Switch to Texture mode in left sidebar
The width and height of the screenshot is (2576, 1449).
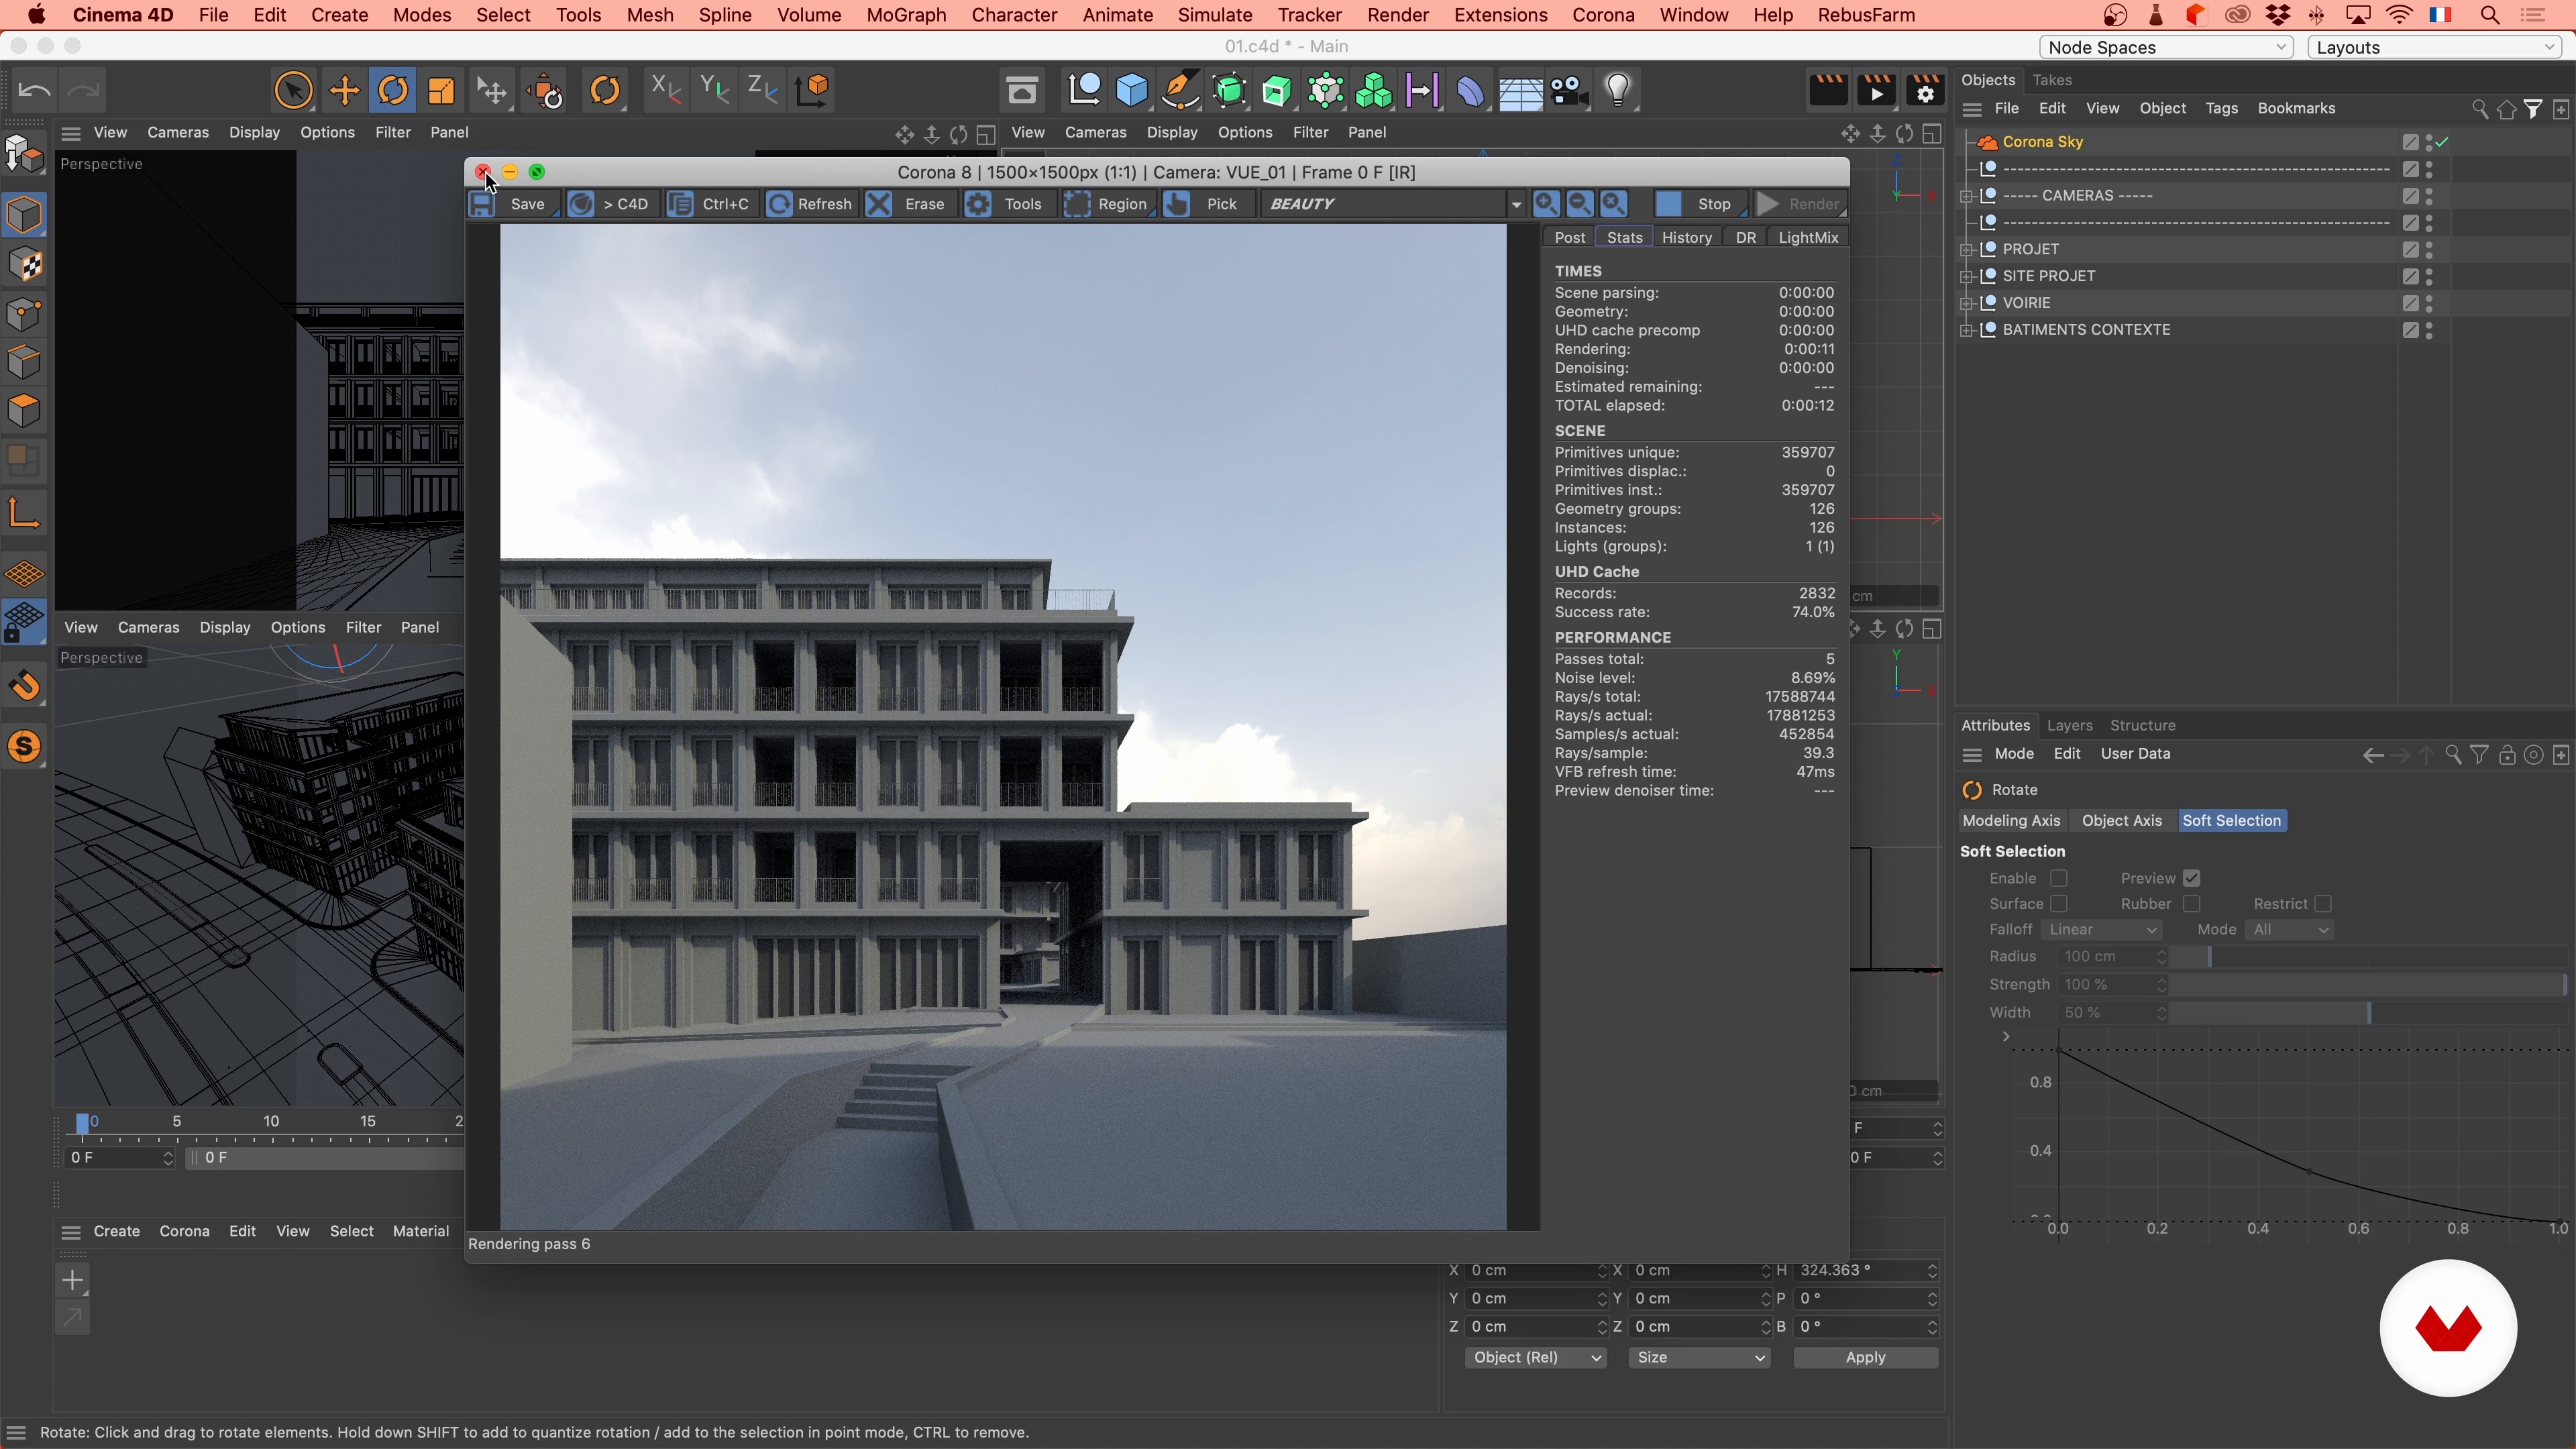tap(25, 265)
